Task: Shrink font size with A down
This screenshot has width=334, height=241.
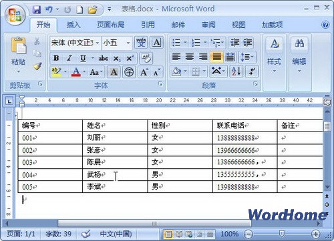Action: pyautogui.click(x=156, y=72)
